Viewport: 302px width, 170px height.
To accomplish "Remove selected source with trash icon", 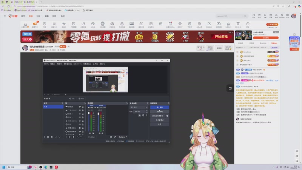I will [69, 137].
